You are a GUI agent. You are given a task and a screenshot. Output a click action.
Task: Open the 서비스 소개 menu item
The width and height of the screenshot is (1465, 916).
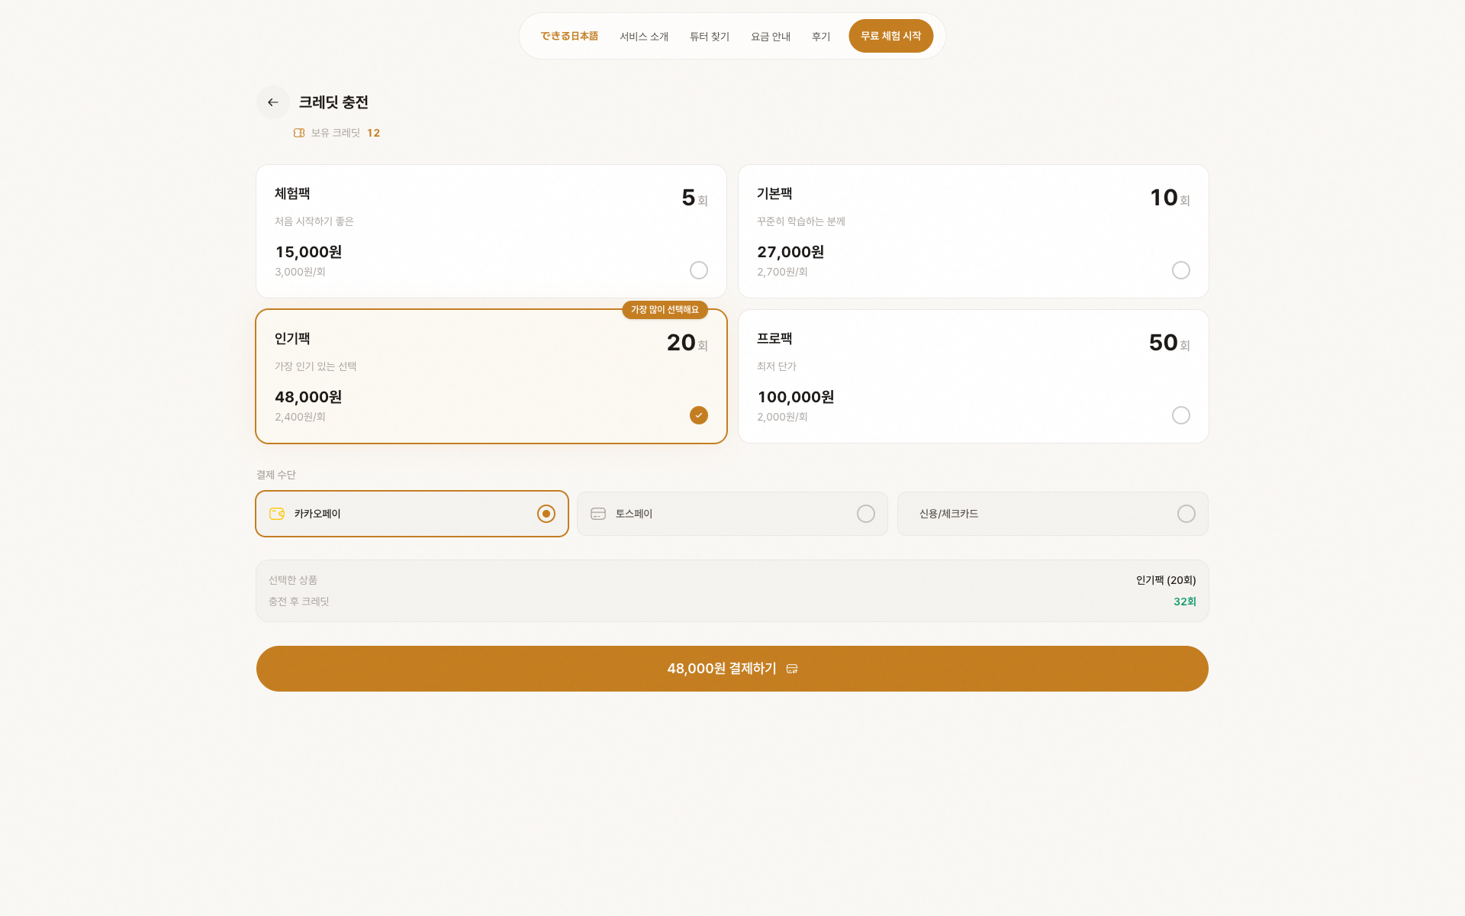click(x=644, y=37)
